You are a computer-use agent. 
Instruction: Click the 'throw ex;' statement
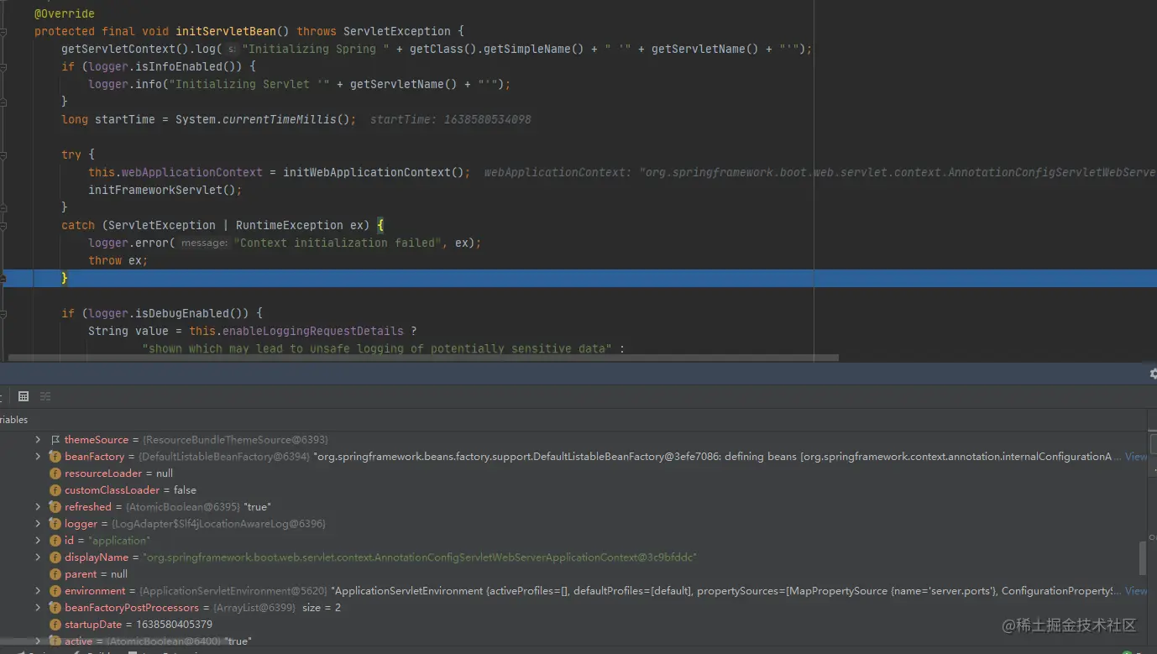118,260
